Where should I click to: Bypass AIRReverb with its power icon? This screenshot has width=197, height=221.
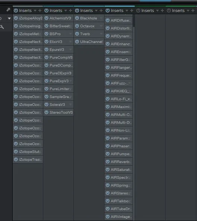pos(107,162)
